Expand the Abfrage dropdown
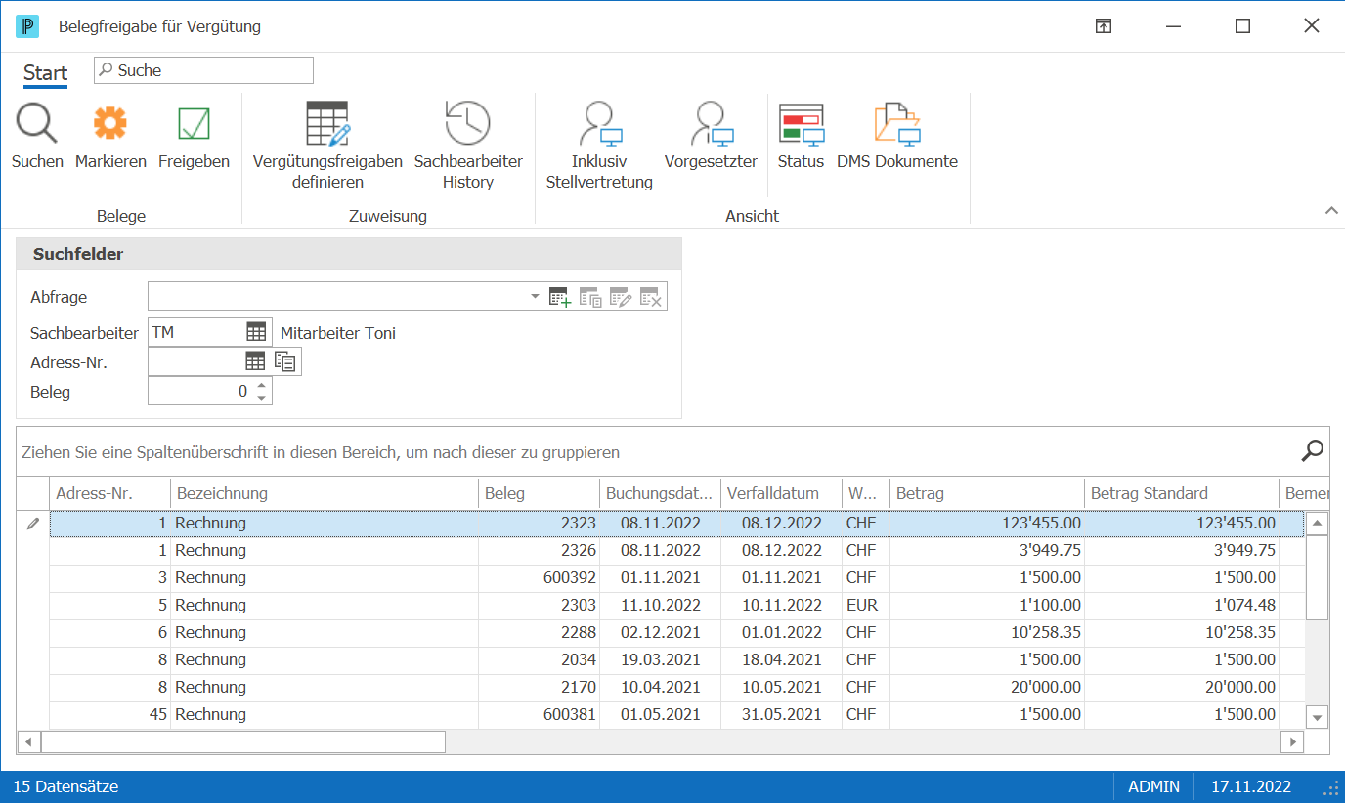 (535, 296)
